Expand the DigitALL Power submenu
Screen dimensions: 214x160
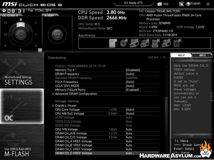66,106
